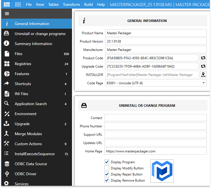This screenshot has height=188, width=211.
Task: Open the Build menu
Action: click(88, 4)
